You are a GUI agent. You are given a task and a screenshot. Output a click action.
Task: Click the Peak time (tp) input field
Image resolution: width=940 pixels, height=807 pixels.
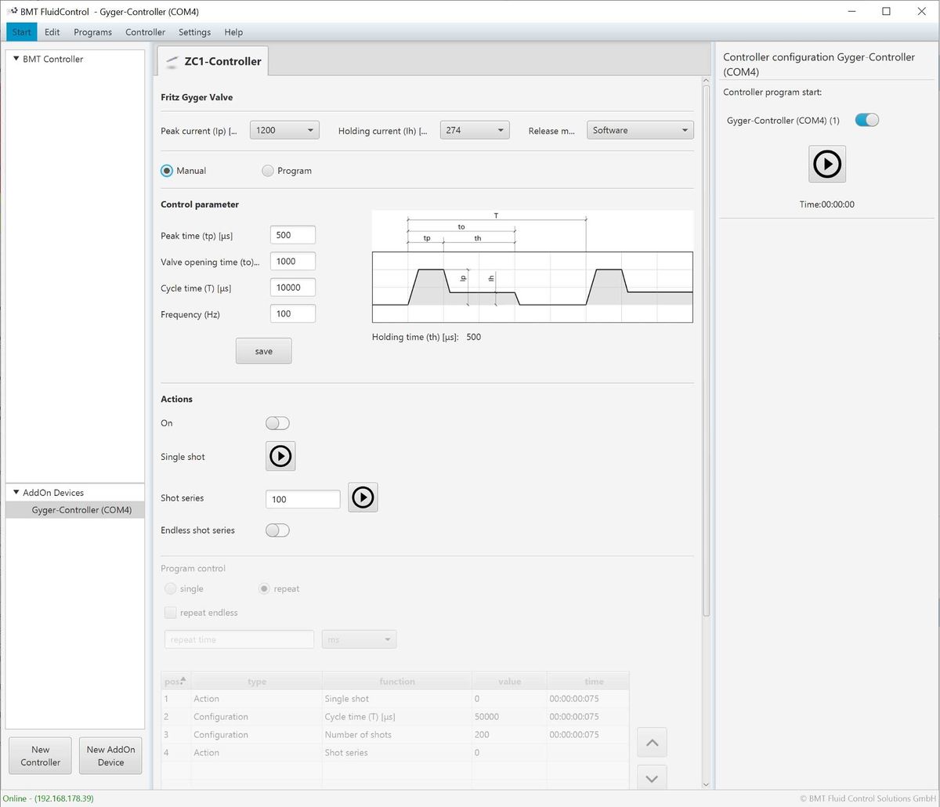coord(293,235)
